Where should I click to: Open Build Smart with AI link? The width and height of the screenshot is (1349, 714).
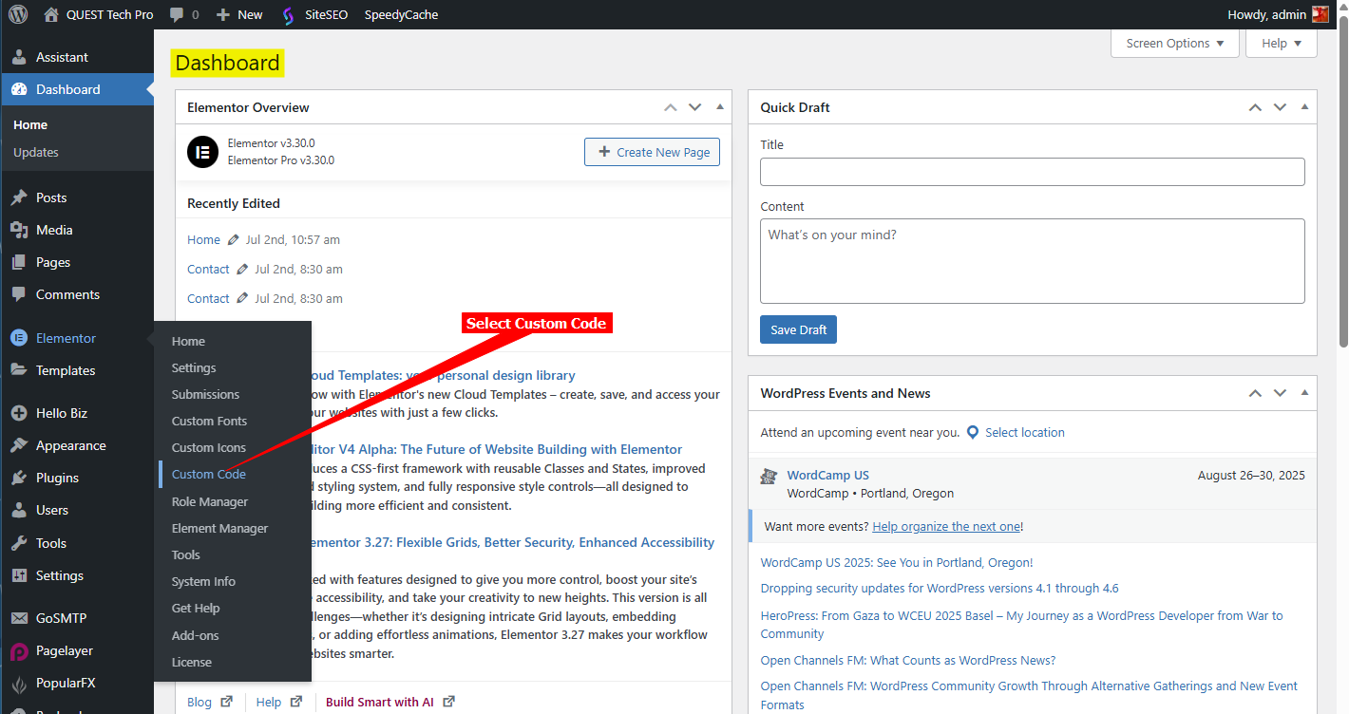(x=379, y=702)
